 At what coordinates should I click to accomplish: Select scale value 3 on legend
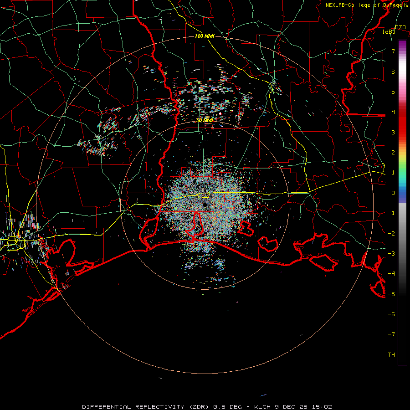pyautogui.click(x=393, y=132)
